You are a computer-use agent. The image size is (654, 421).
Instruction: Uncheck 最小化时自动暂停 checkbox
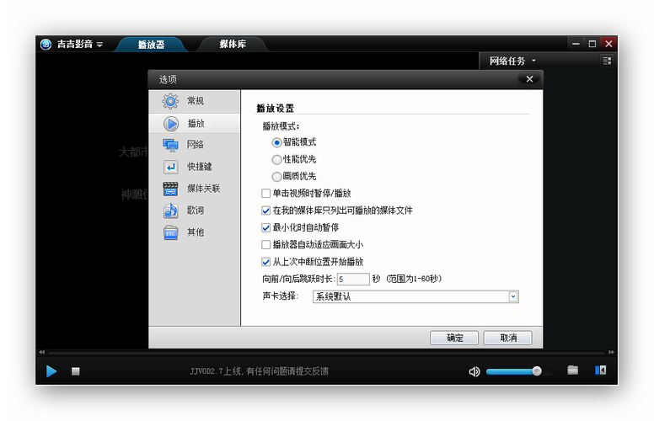266,227
